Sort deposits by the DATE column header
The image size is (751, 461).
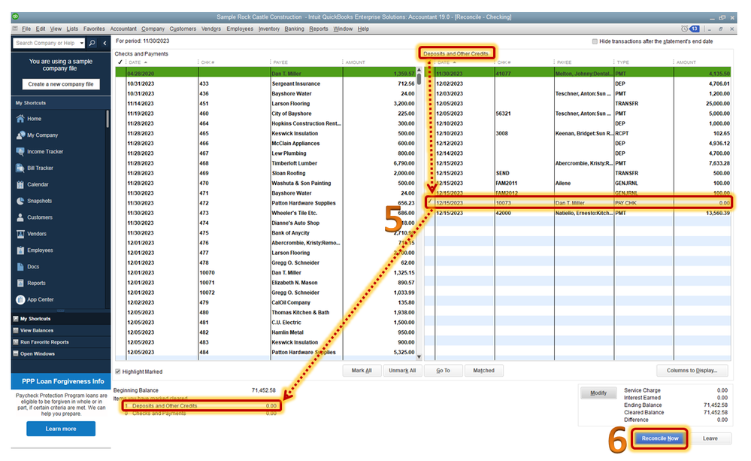pyautogui.click(x=446, y=62)
